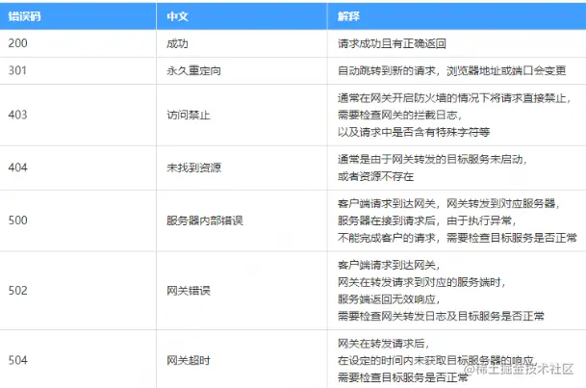Click the 中文 column header
Screen dimensions: 586x388
coord(242,16)
